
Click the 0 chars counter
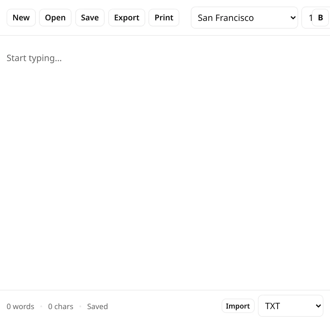[x=61, y=306]
